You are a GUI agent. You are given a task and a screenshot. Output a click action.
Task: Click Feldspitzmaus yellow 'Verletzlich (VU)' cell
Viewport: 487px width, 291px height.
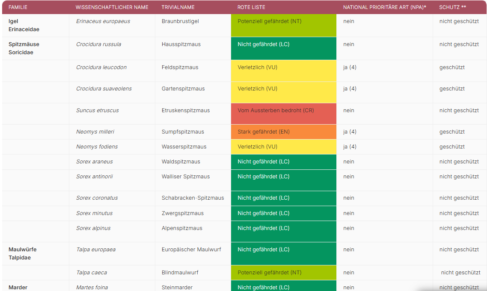[283, 70]
